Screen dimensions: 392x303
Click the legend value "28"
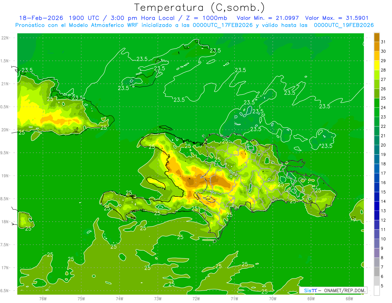(384, 70)
